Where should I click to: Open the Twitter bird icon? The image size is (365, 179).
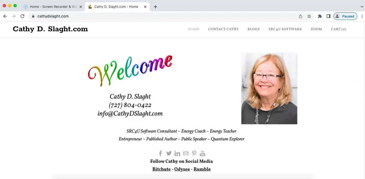169,153
